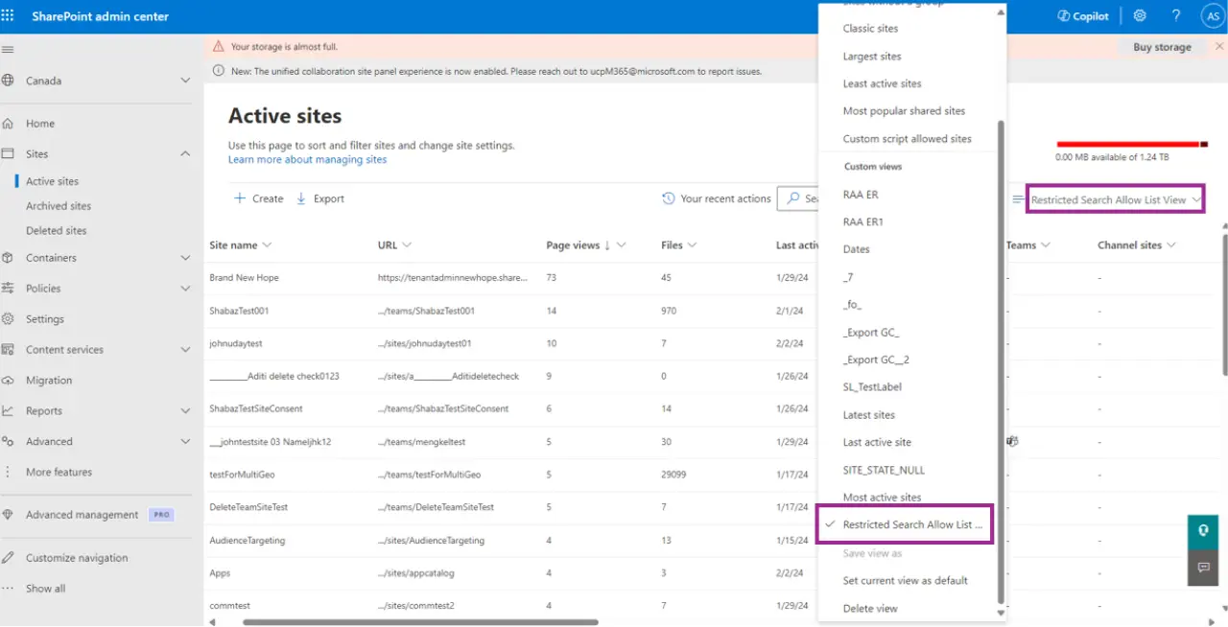Open Learn more about managing sites link

point(307,159)
